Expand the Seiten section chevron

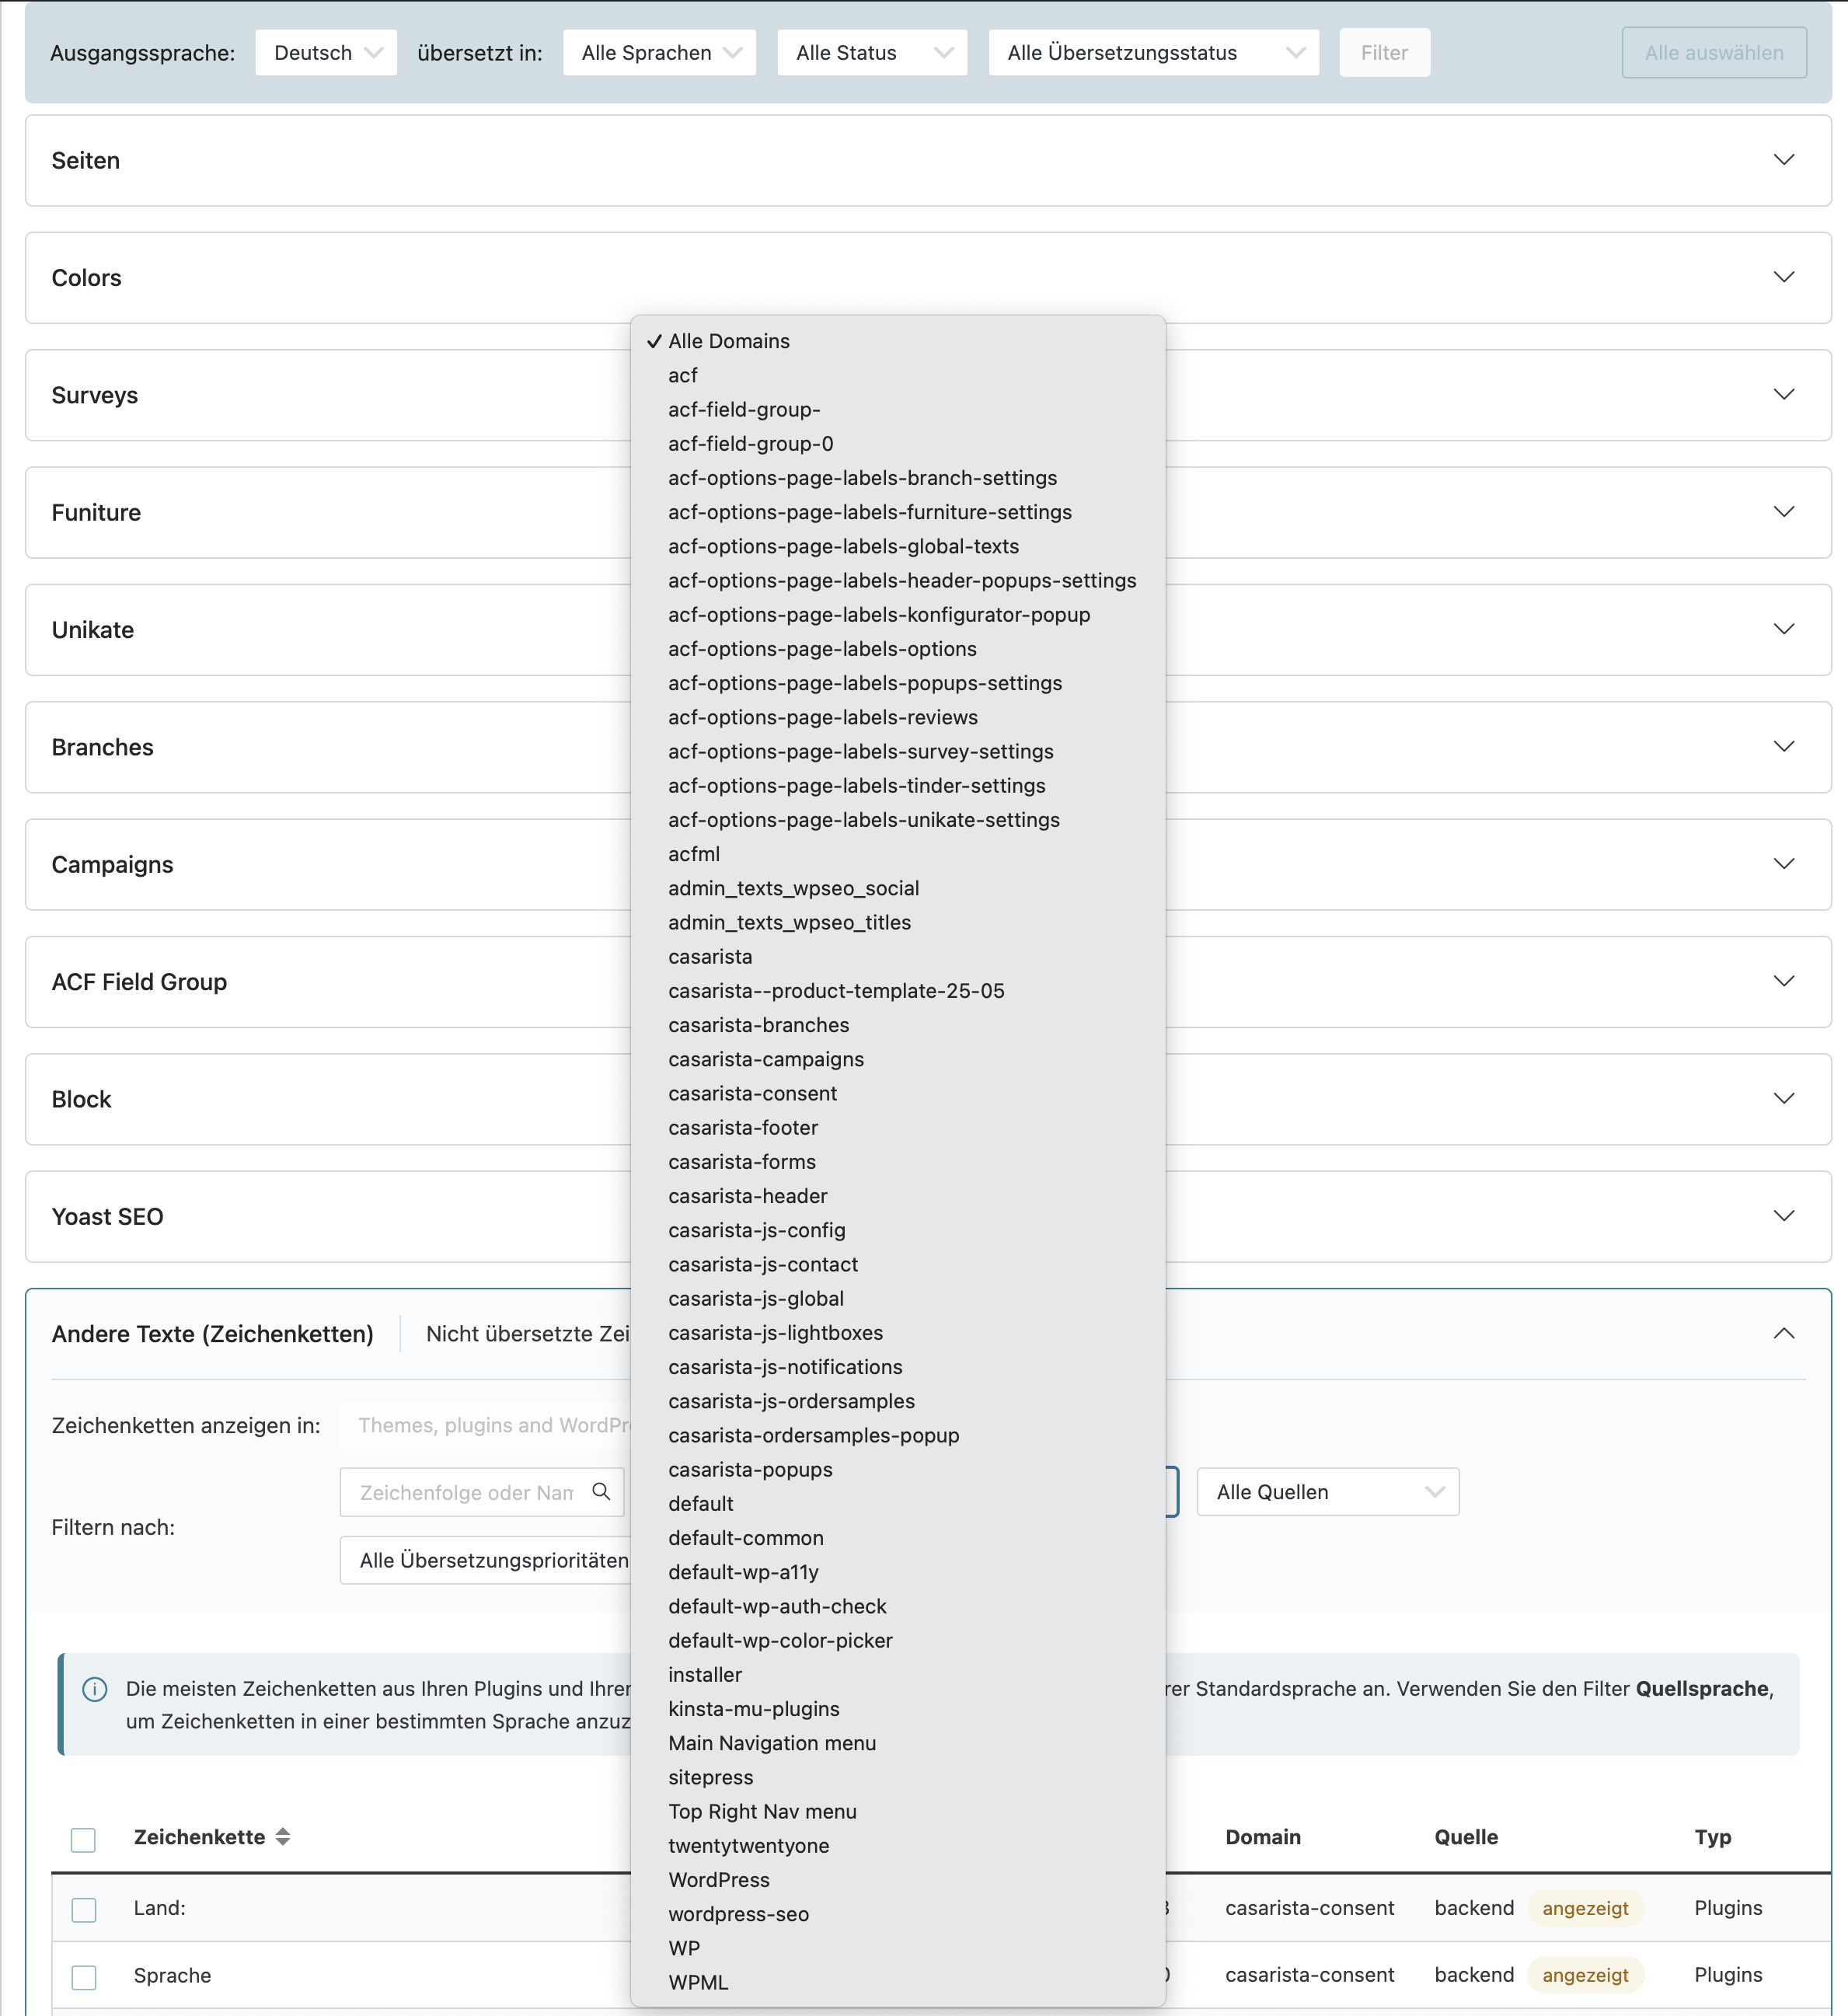click(1783, 160)
